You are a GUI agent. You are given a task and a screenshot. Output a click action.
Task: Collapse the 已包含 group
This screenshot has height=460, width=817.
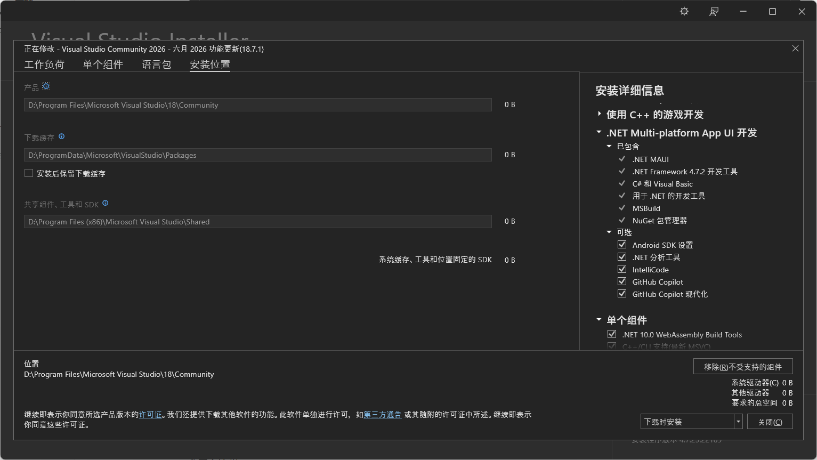coord(609,146)
